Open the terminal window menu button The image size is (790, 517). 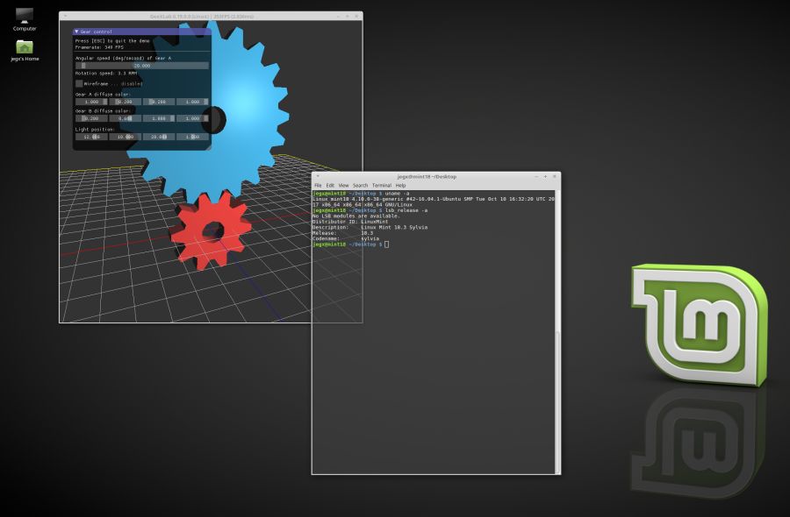tap(318, 176)
